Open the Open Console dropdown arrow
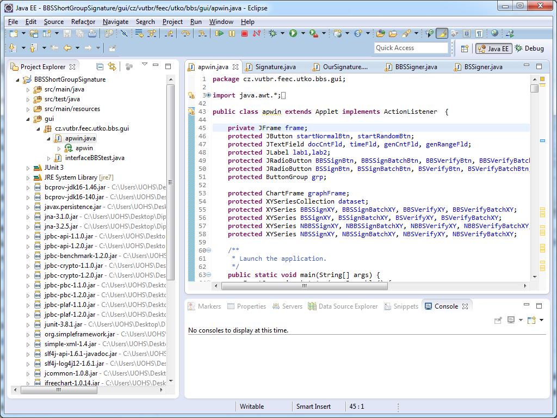The width and height of the screenshot is (557, 418). point(541,320)
